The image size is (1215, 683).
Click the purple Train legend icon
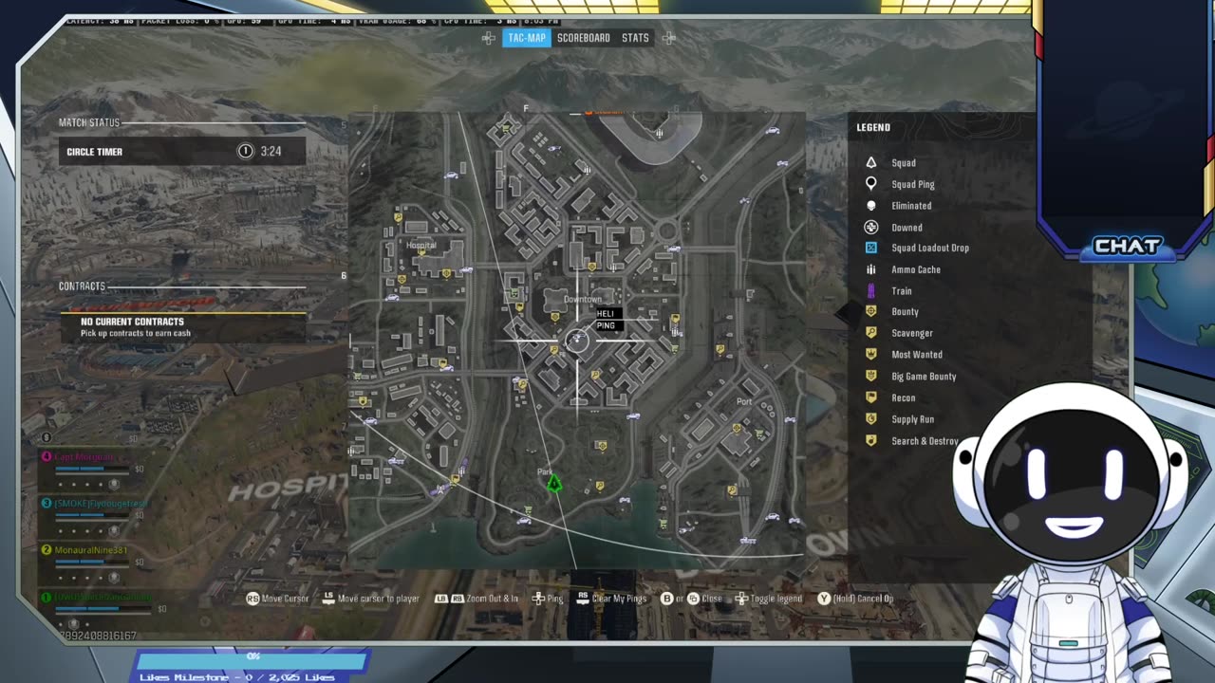pyautogui.click(x=870, y=291)
